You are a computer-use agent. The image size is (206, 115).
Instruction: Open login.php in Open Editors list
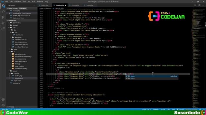coord(16,18)
